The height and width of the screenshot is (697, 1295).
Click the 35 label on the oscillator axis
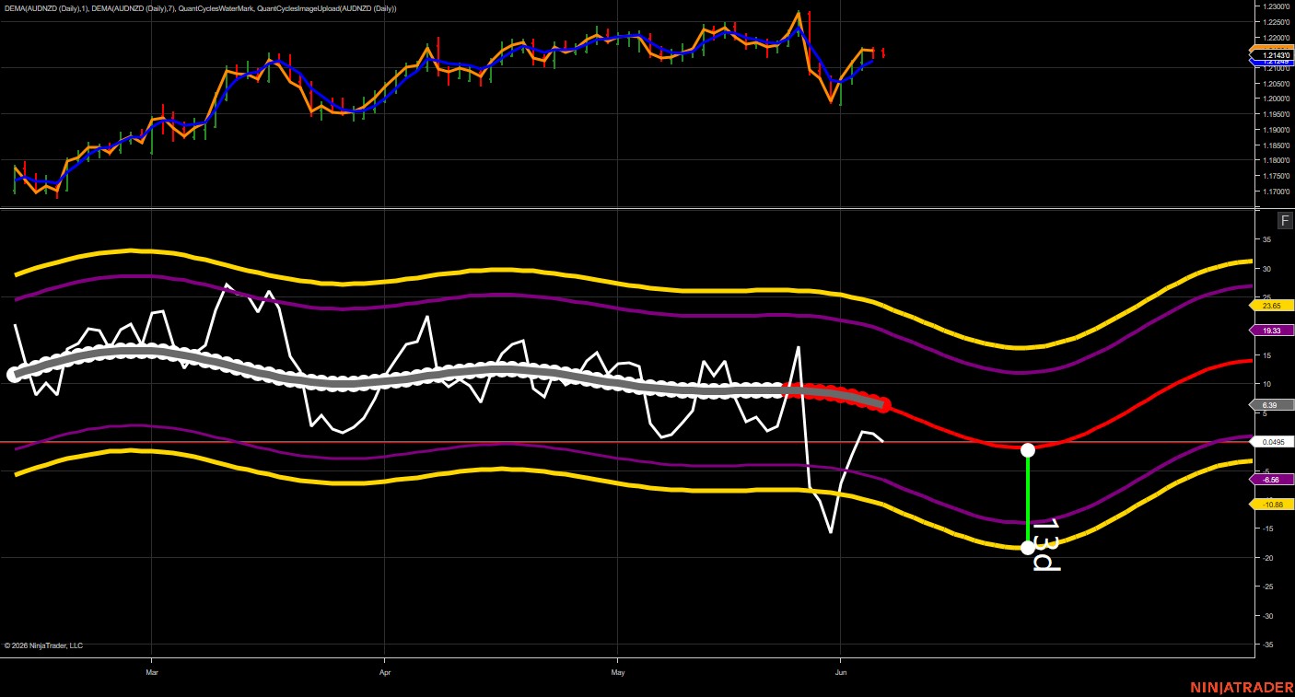pyautogui.click(x=1267, y=239)
